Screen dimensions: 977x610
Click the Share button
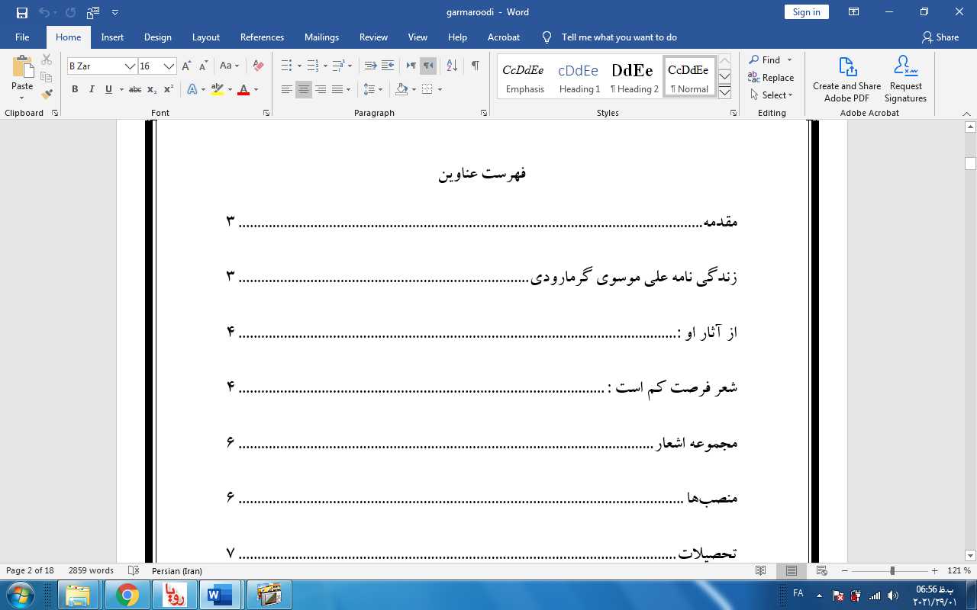click(940, 37)
